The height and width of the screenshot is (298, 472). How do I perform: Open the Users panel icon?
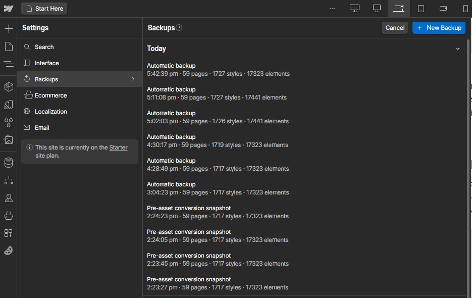tap(9, 198)
